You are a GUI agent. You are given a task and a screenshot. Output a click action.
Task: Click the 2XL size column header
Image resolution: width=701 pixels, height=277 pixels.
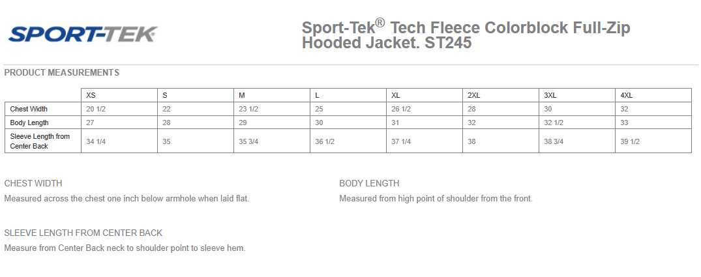pyautogui.click(x=474, y=95)
